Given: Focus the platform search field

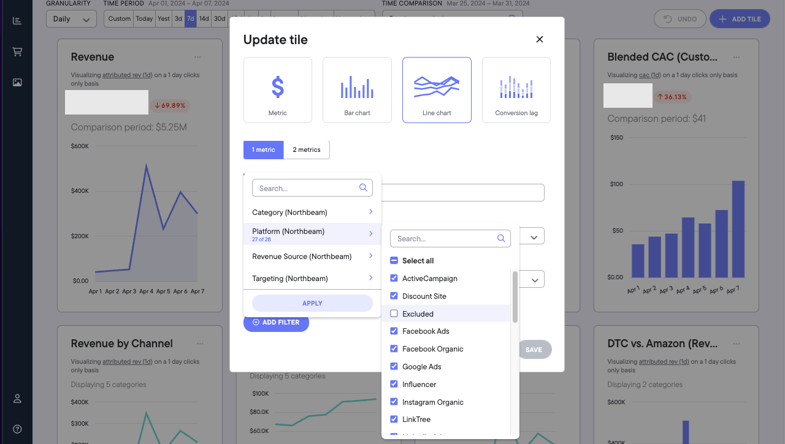Looking at the screenshot, I should click(450, 238).
